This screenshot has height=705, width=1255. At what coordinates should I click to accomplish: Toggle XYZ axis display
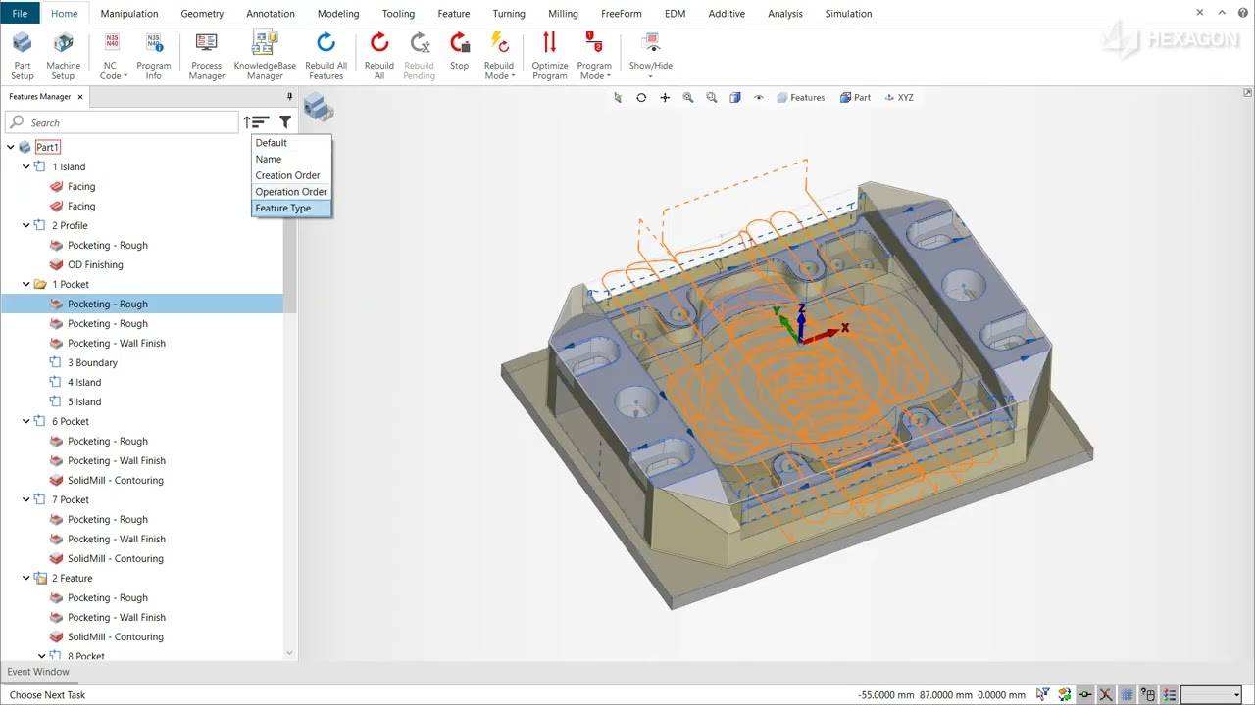[898, 98]
